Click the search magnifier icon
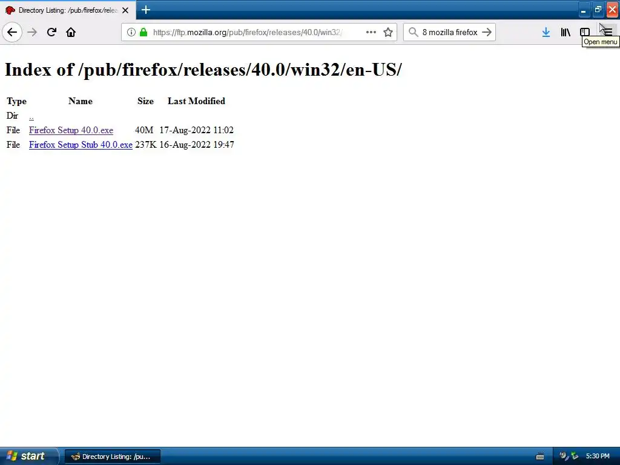 [413, 32]
